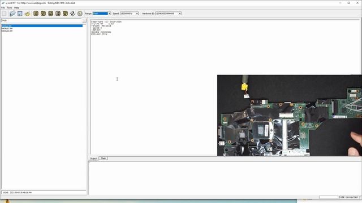The width and height of the screenshot is (362, 203).
Task: Click the second of five chip operation icons
Action: coord(43,14)
